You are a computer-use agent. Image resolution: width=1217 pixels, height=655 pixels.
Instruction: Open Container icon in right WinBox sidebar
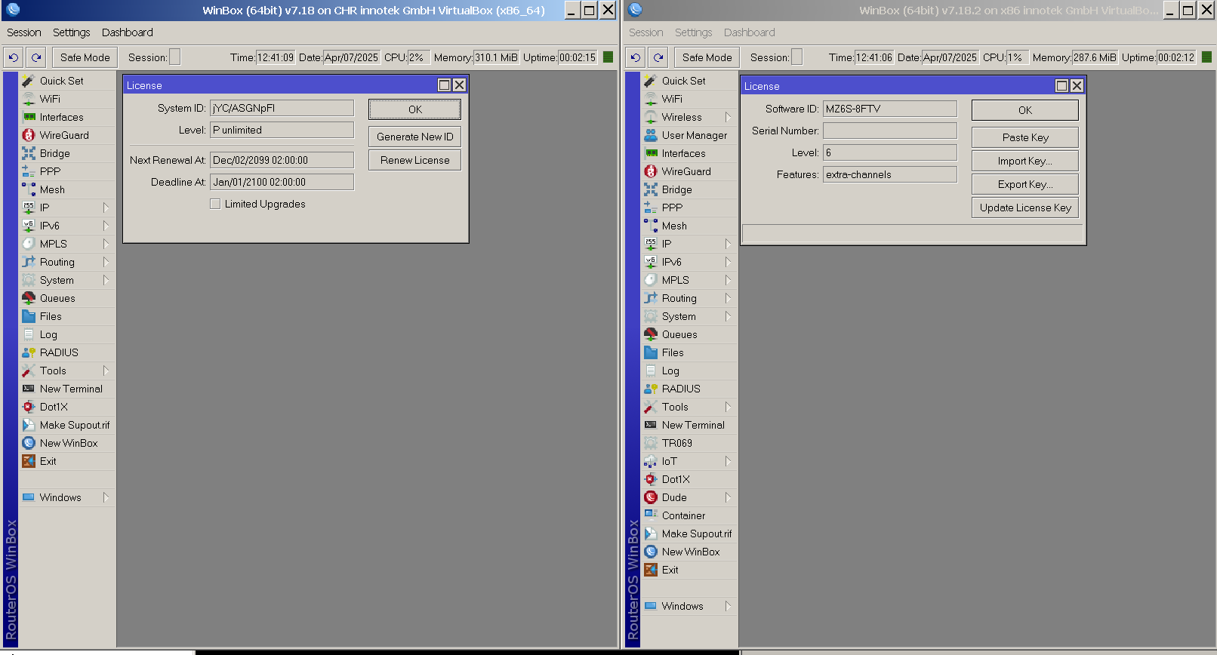click(651, 515)
